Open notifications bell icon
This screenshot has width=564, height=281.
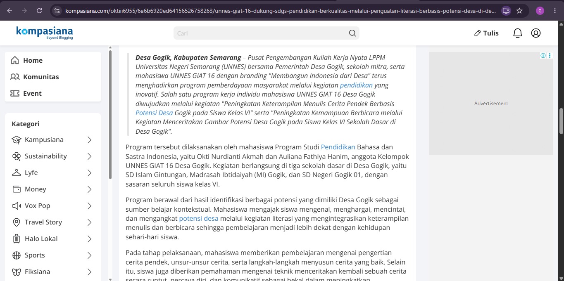point(518,33)
